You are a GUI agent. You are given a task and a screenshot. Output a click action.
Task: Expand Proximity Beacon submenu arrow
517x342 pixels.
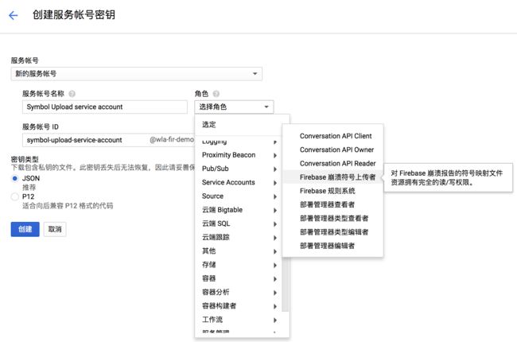(275, 155)
